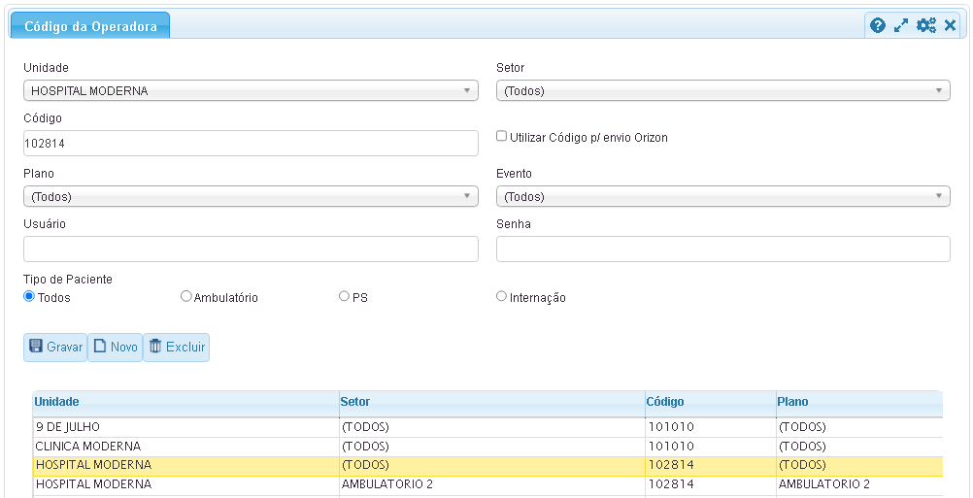Close the Código da Operadora panel

tap(951, 25)
